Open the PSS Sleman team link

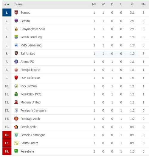click(29, 86)
